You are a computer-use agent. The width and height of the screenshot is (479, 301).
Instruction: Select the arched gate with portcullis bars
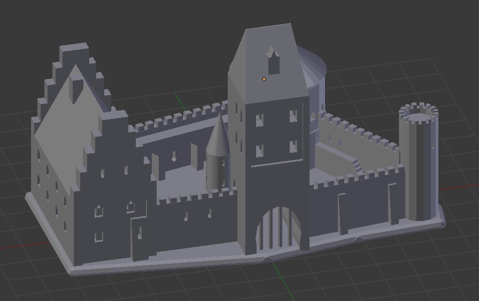279,228
